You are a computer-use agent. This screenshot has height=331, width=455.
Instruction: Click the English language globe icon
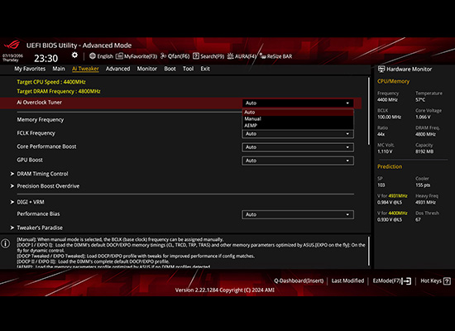click(x=93, y=56)
